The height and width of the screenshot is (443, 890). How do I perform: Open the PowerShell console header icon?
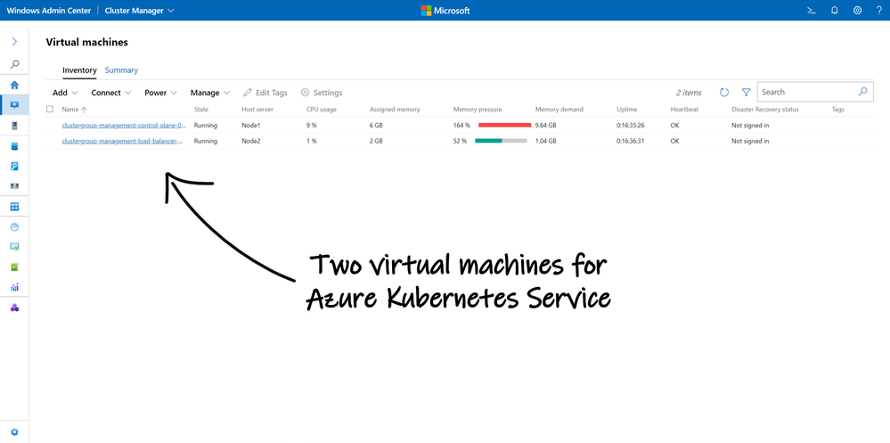pos(812,10)
